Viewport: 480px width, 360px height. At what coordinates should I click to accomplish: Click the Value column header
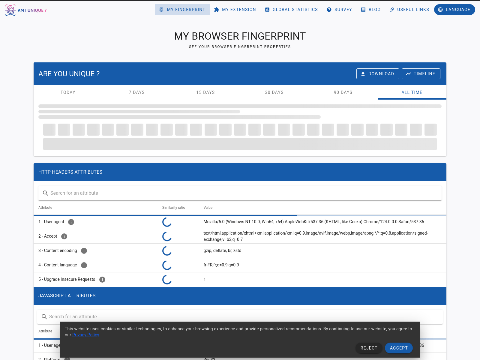[x=208, y=208]
